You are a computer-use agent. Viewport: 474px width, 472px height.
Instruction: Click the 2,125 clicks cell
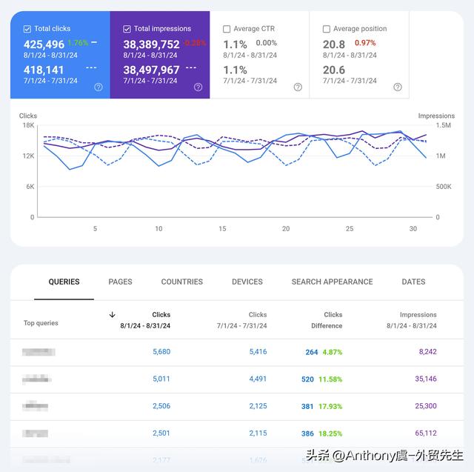point(258,406)
